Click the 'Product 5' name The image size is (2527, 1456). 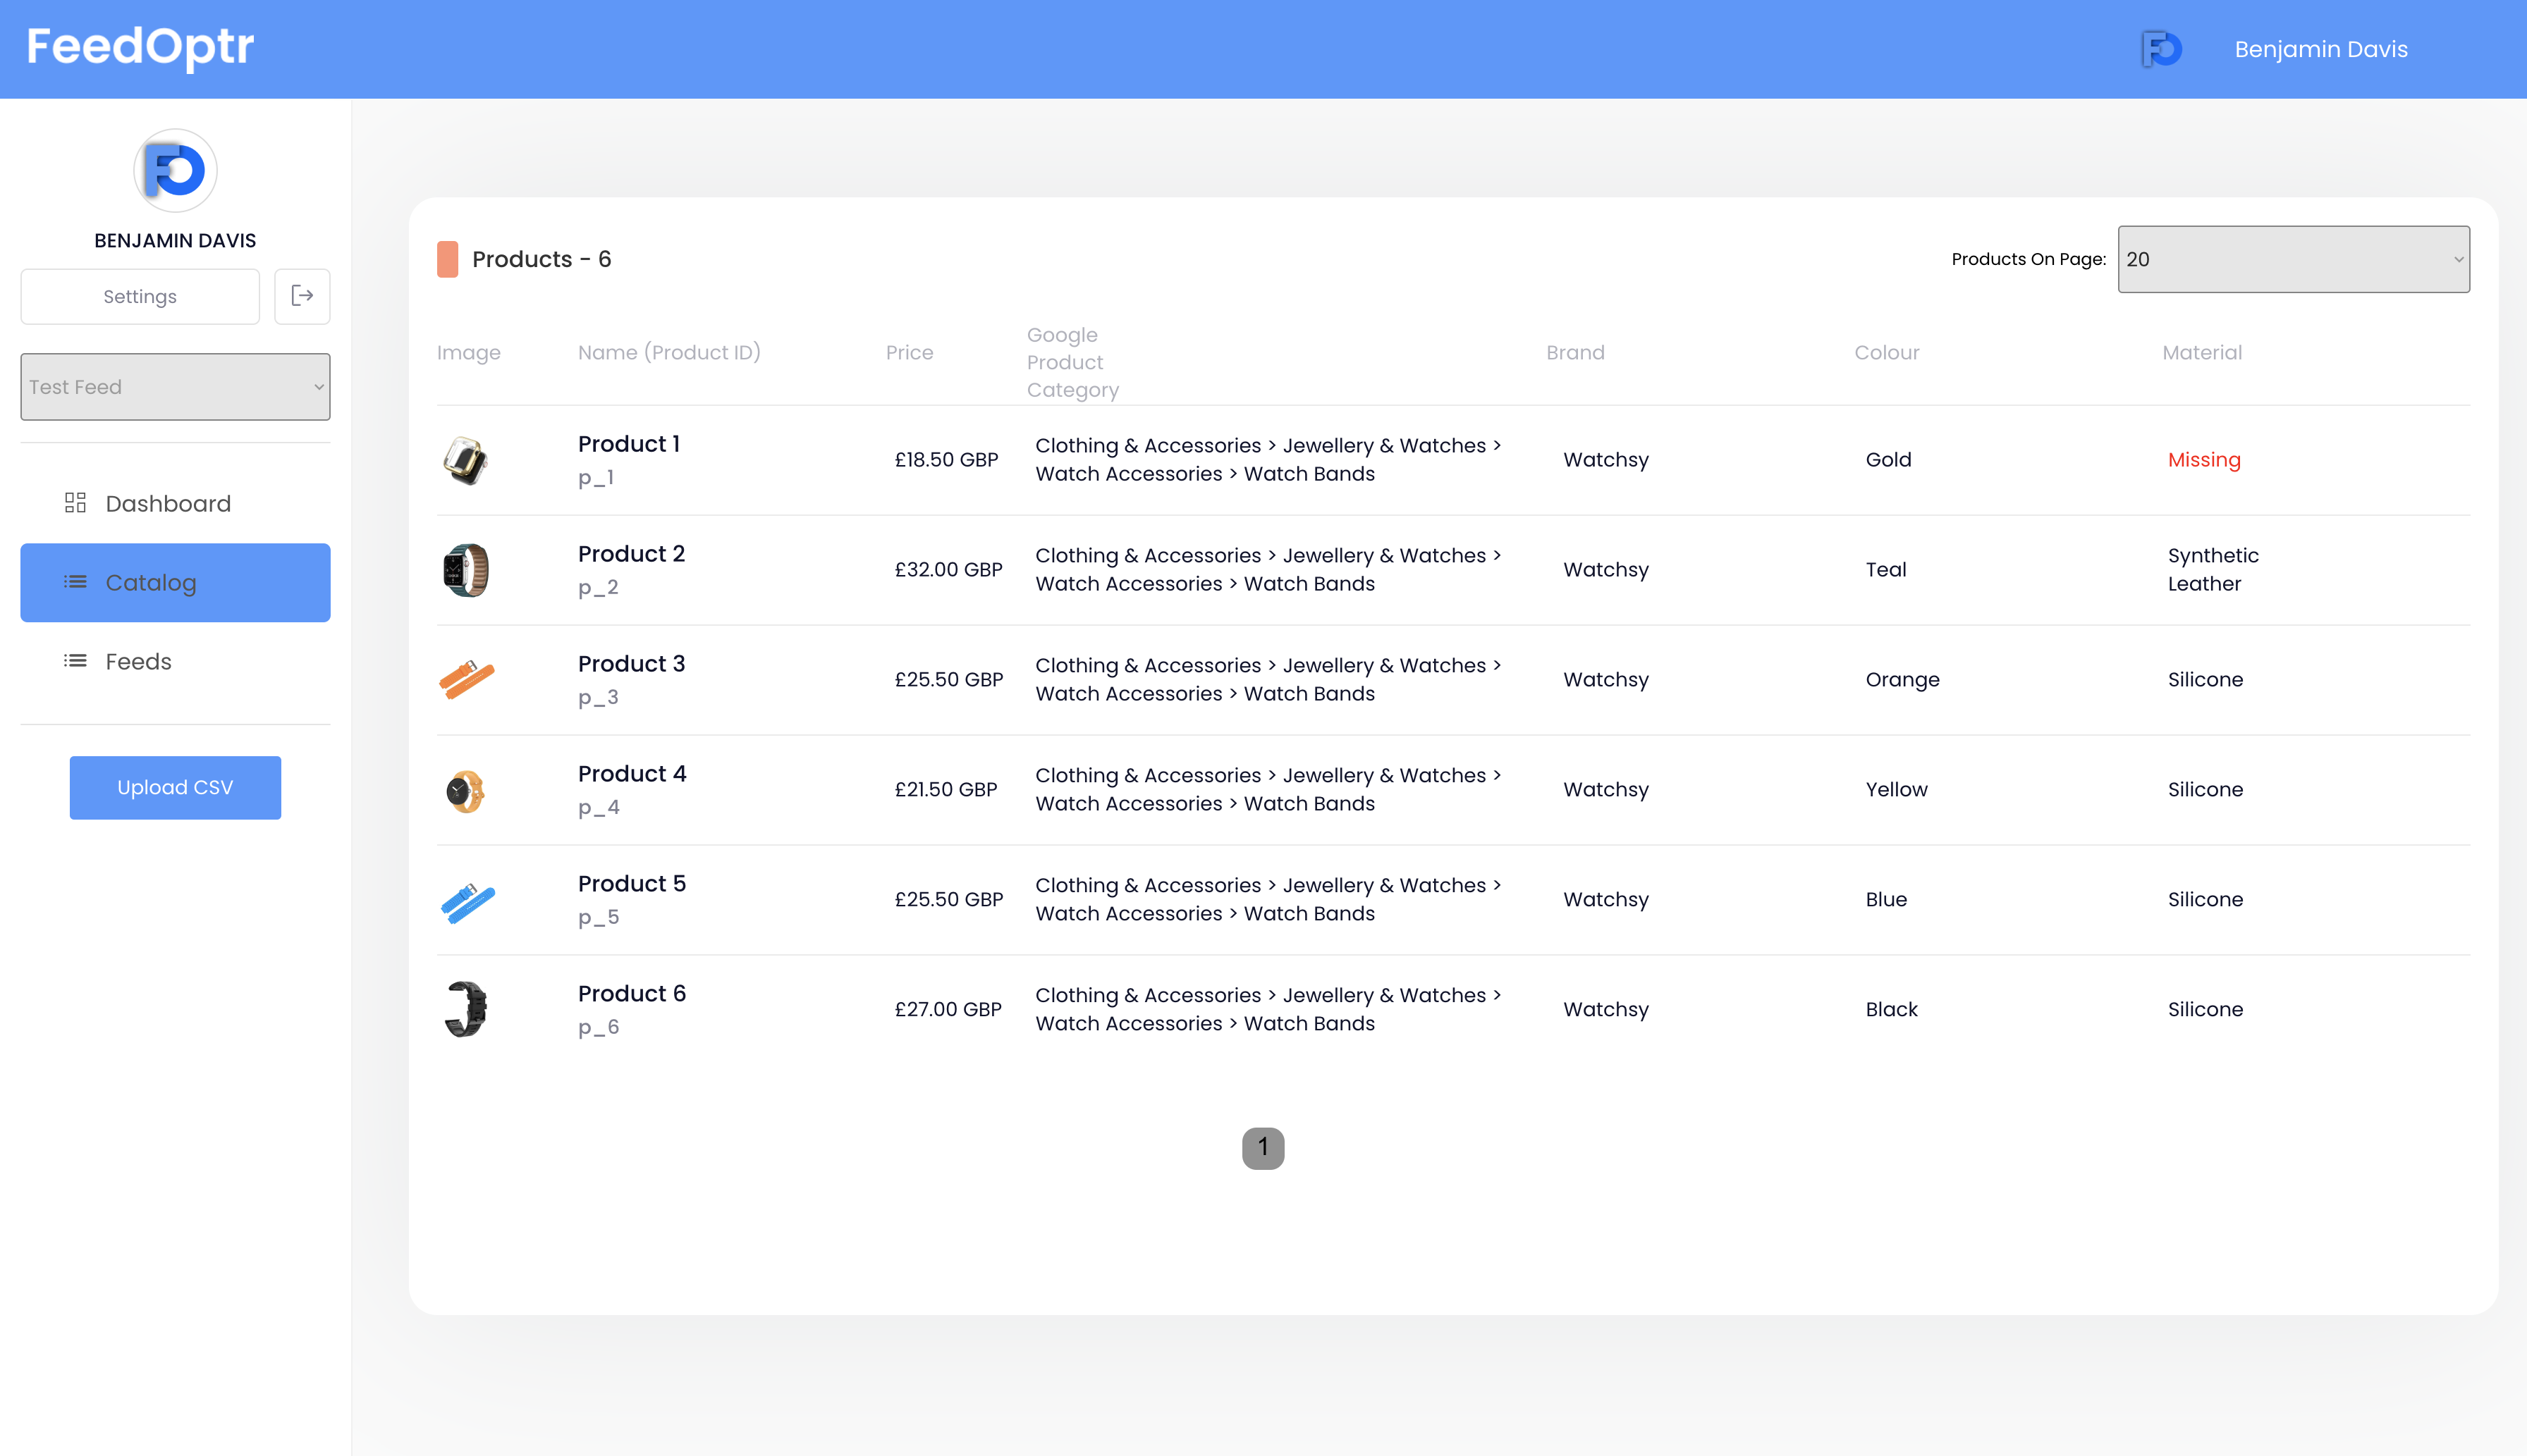(x=632, y=884)
